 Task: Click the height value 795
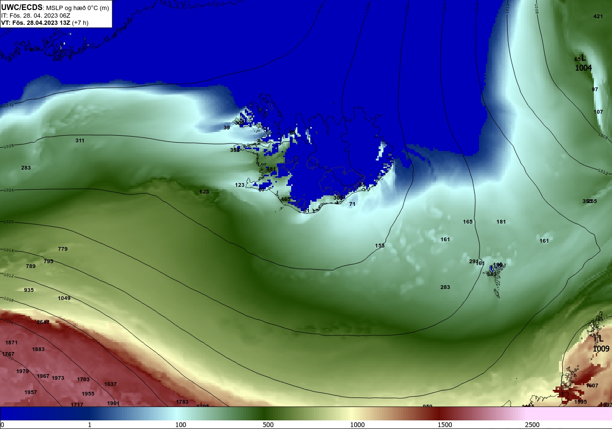tap(48, 261)
